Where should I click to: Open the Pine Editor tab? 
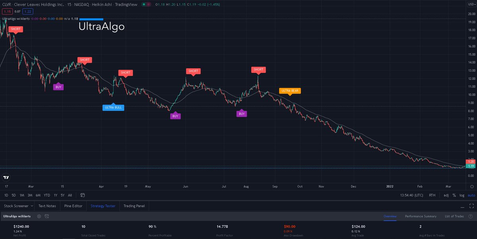point(73,206)
